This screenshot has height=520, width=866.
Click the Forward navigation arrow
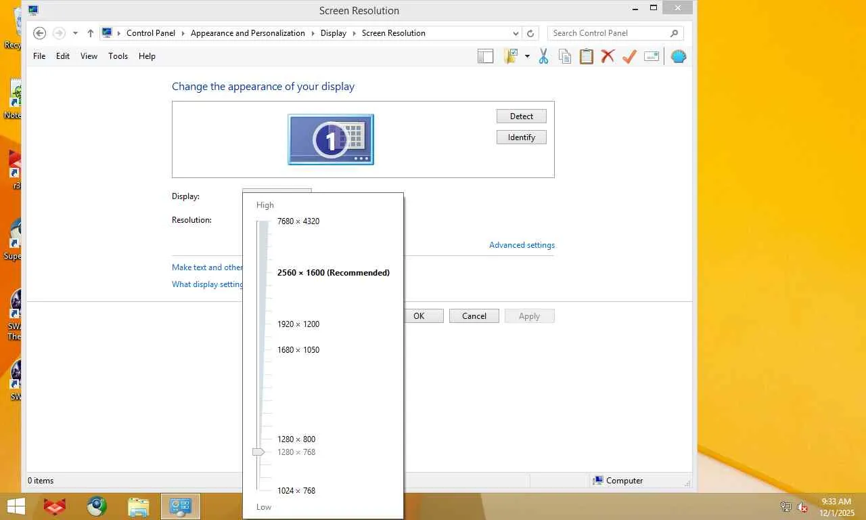coord(59,33)
